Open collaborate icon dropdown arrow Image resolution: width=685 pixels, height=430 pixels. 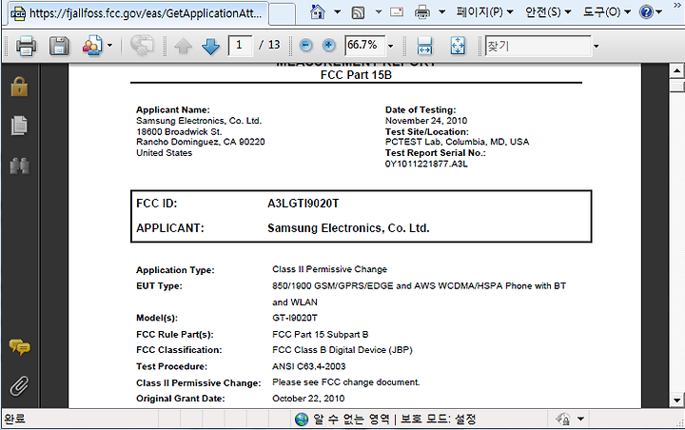(x=109, y=46)
